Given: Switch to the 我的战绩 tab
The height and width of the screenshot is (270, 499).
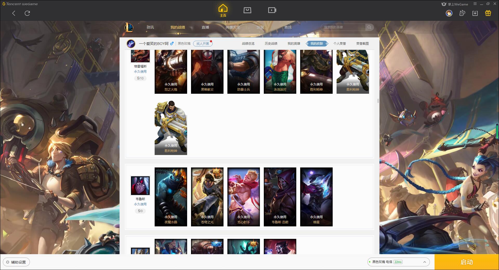Looking at the screenshot, I should pos(178,27).
